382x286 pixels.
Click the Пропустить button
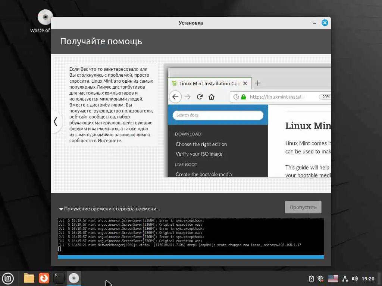coord(303,207)
